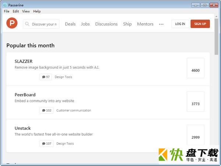
Task: Click the search magnifier icon
Action: pyautogui.click(x=27, y=24)
